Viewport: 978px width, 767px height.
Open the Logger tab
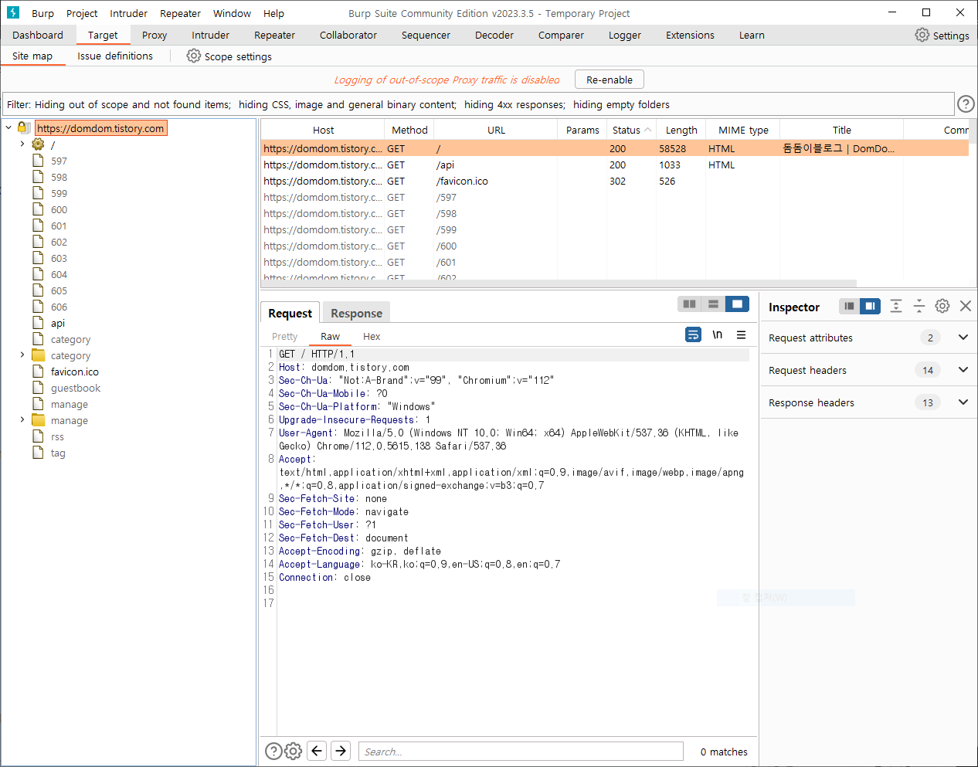tap(624, 35)
